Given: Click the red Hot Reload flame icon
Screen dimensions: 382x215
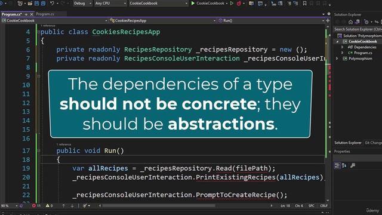Looking at the screenshot, I should click(x=239, y=4).
